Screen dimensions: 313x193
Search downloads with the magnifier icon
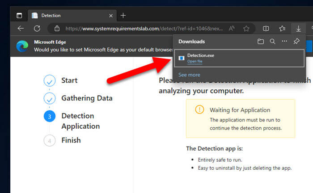coord(272,42)
